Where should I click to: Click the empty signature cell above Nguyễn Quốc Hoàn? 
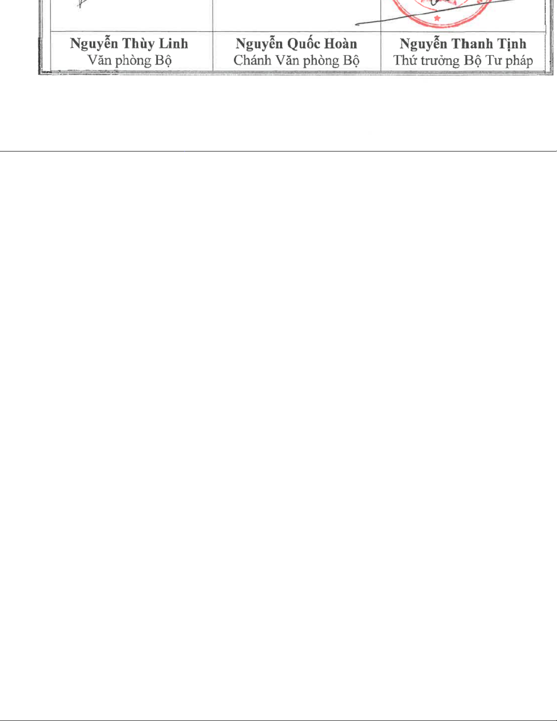(x=296, y=15)
